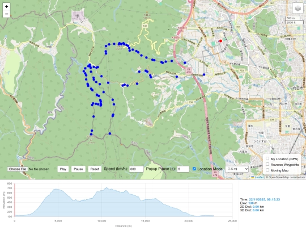This screenshot has width=306, height=230.
Task: Zoom out of the map
Action: 6,14
